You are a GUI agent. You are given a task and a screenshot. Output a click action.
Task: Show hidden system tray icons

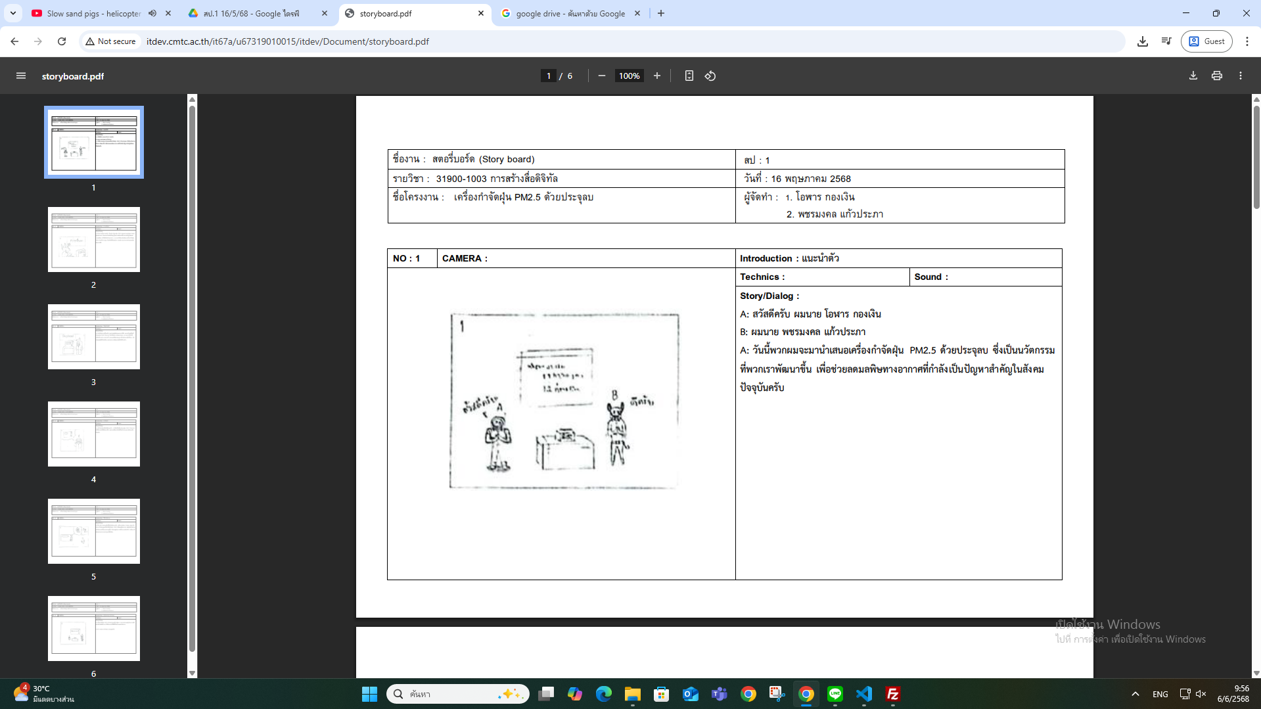[x=1135, y=694]
